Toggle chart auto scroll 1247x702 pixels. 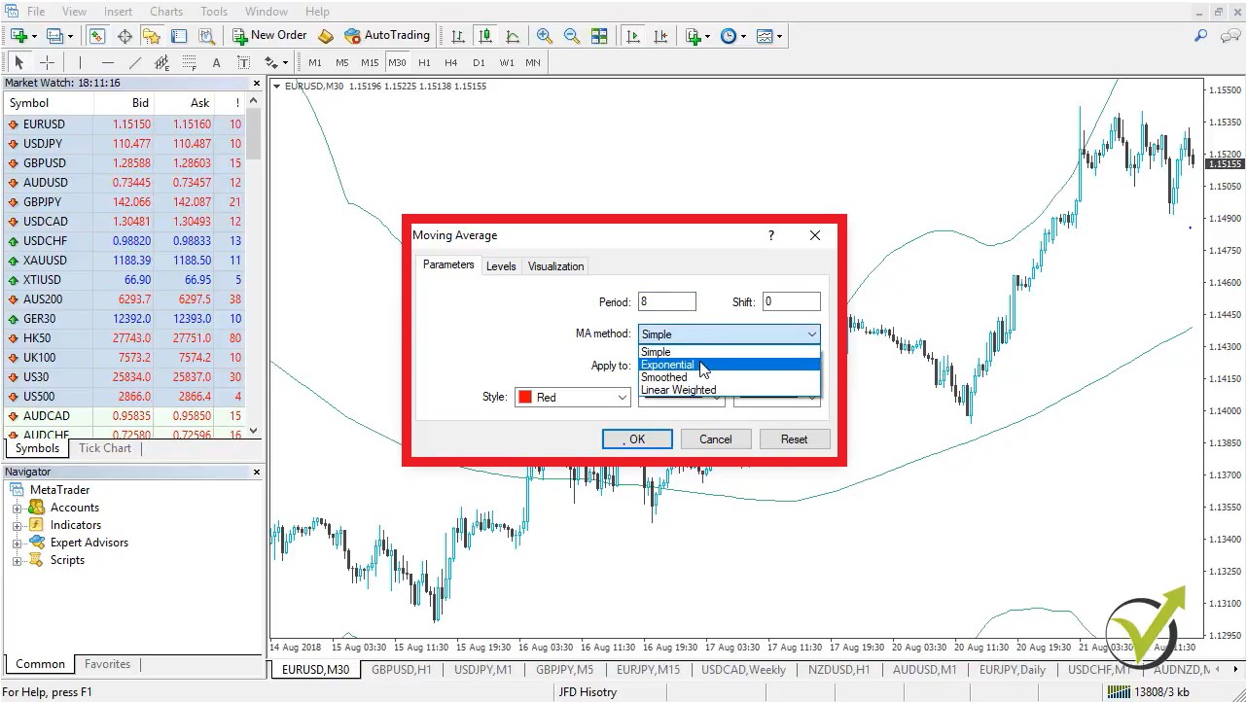[x=633, y=35]
